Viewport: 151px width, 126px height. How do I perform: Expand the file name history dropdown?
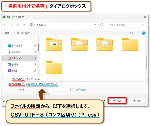click(146, 79)
